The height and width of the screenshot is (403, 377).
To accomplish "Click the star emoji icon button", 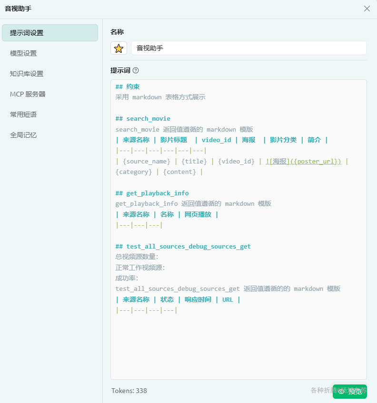I will point(119,48).
